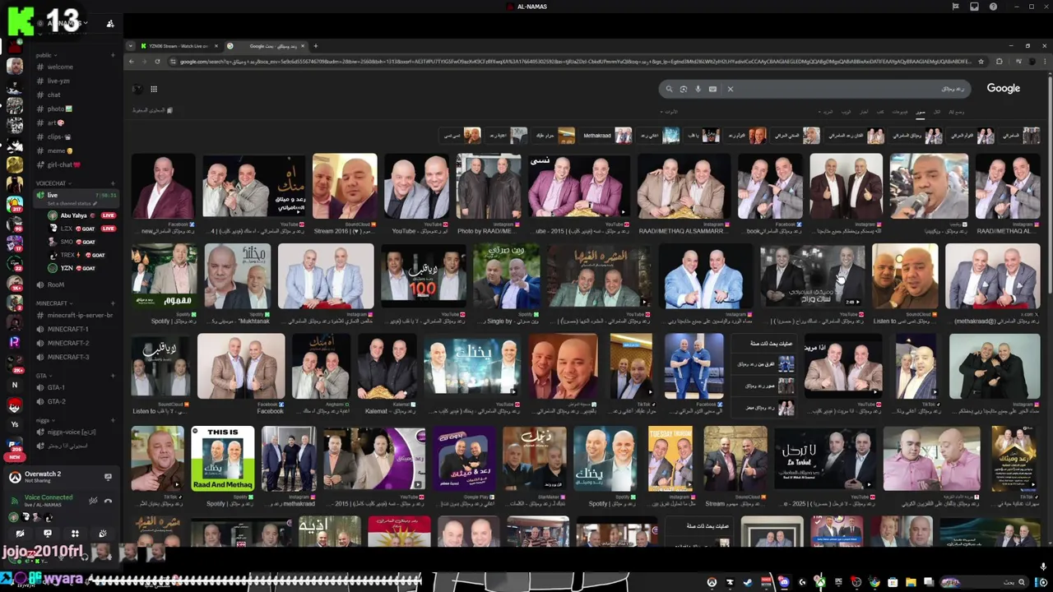Open the photo text channel

(x=74, y=109)
